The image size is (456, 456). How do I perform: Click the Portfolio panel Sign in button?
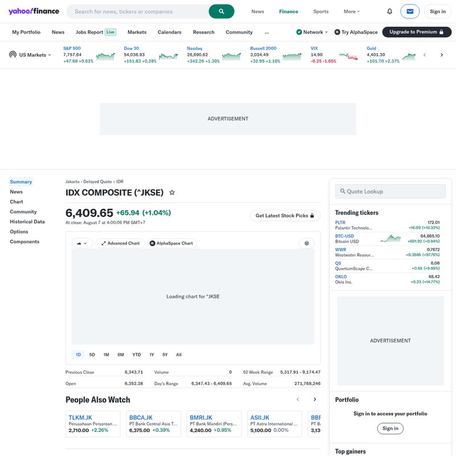[390, 429]
